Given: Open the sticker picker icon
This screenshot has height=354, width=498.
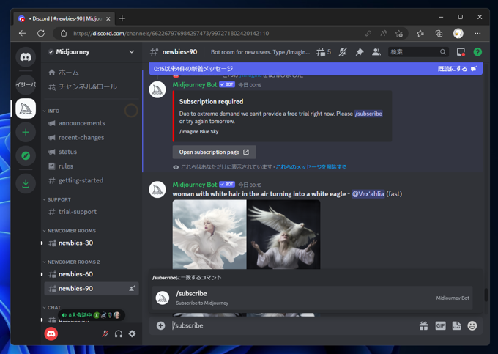Looking at the screenshot, I should (x=456, y=325).
